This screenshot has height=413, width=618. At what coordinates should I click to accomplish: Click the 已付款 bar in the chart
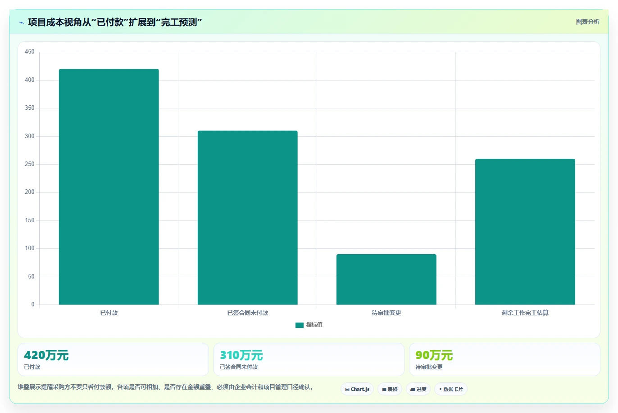pyautogui.click(x=109, y=187)
